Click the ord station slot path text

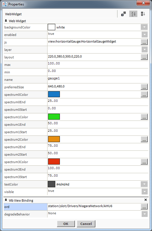pos(80,206)
